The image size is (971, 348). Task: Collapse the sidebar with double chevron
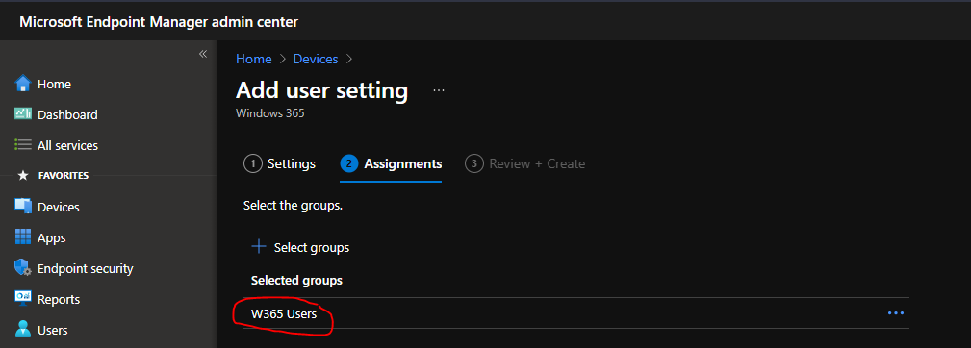click(x=202, y=55)
